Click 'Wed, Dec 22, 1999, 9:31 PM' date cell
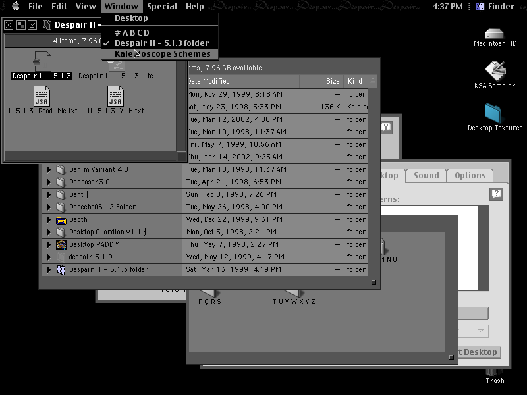The width and height of the screenshot is (527, 395). (x=235, y=219)
